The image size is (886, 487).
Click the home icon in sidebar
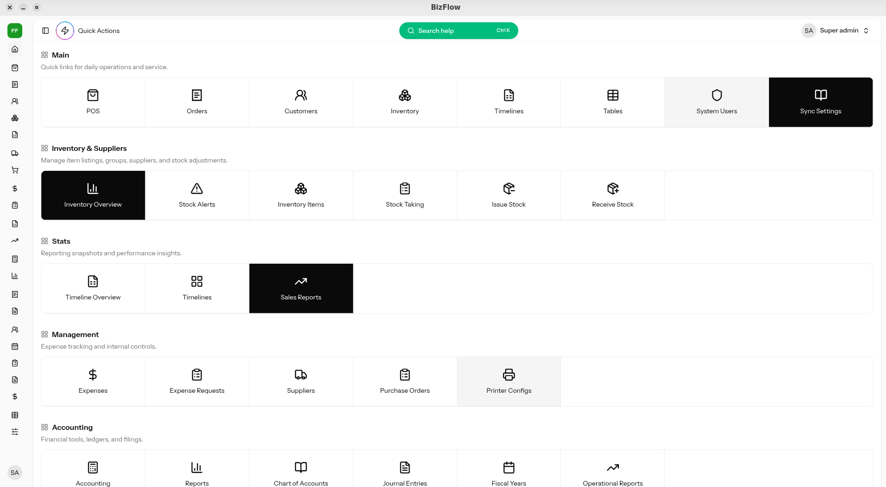coord(15,49)
